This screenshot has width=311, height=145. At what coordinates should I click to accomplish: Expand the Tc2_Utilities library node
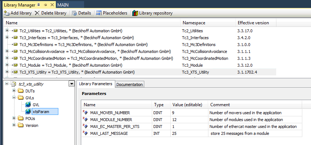click(7, 30)
